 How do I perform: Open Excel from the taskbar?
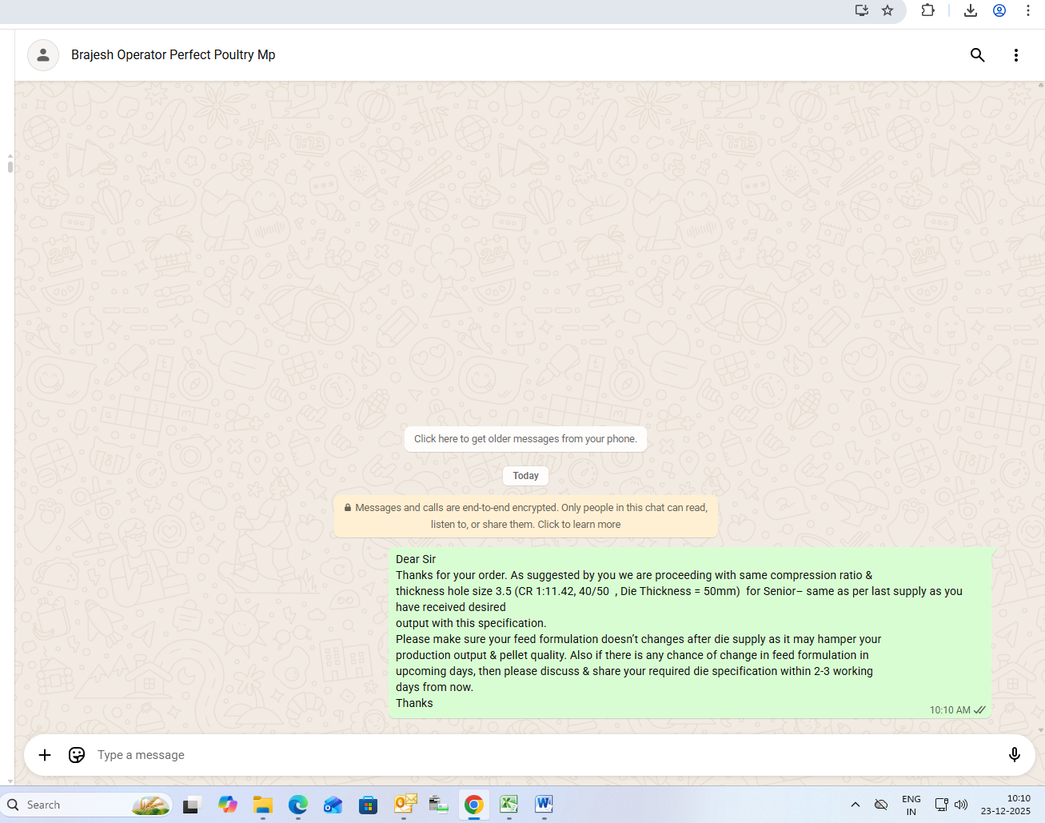(509, 805)
